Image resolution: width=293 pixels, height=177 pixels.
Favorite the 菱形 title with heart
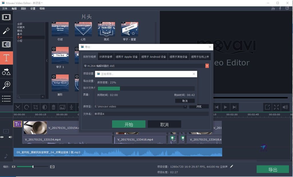point(54,77)
